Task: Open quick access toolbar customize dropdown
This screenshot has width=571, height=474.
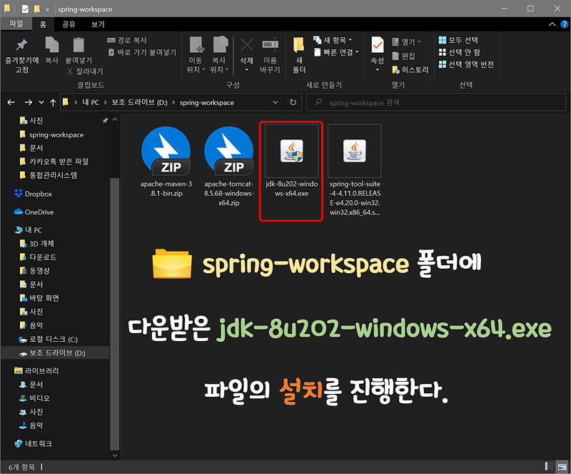Action: [x=47, y=9]
